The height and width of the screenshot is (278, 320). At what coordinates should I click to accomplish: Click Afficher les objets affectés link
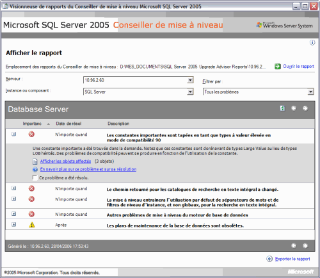[x=65, y=161]
